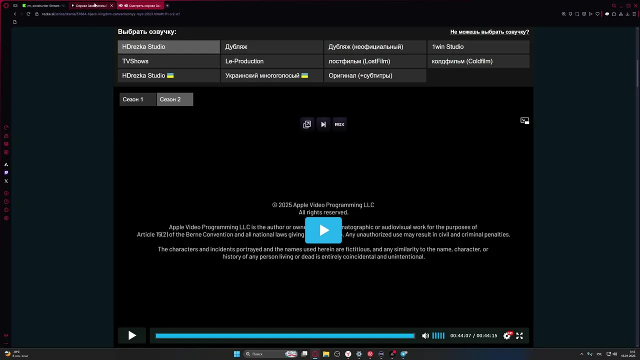
Task: Select Дубляж voiceover option
Action: point(271,47)
